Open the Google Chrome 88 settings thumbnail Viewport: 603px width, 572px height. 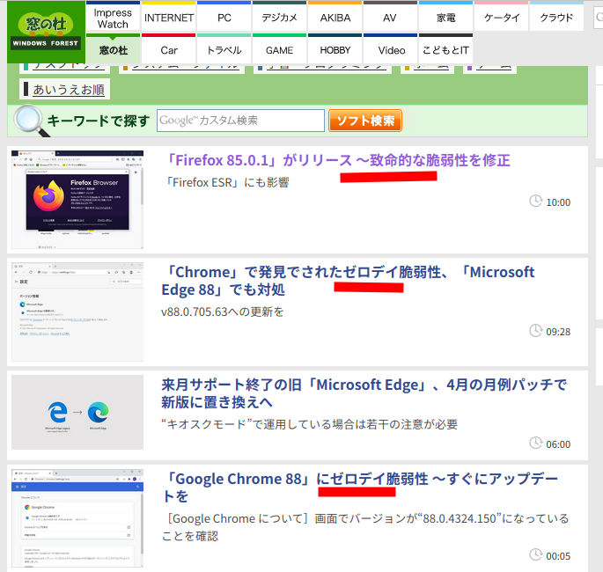(x=77, y=519)
